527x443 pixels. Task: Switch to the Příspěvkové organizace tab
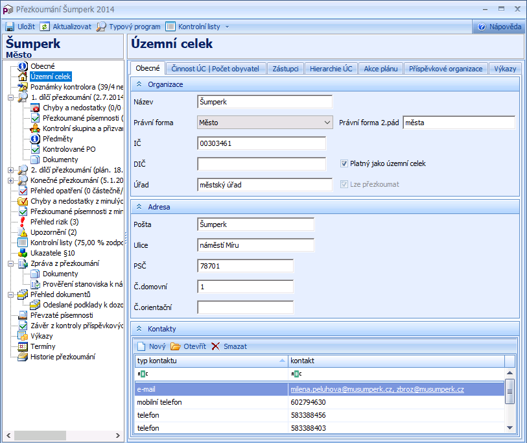(x=446, y=69)
